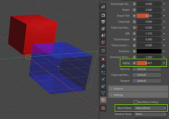Open the Blend Mode dropdown
Viewport: 169px width, 119px height.
click(150, 108)
